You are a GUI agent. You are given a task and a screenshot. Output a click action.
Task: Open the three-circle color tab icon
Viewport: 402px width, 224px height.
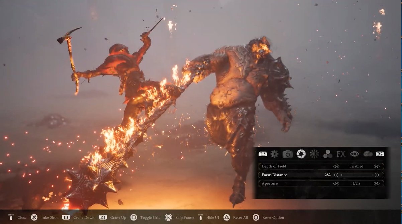click(x=328, y=154)
